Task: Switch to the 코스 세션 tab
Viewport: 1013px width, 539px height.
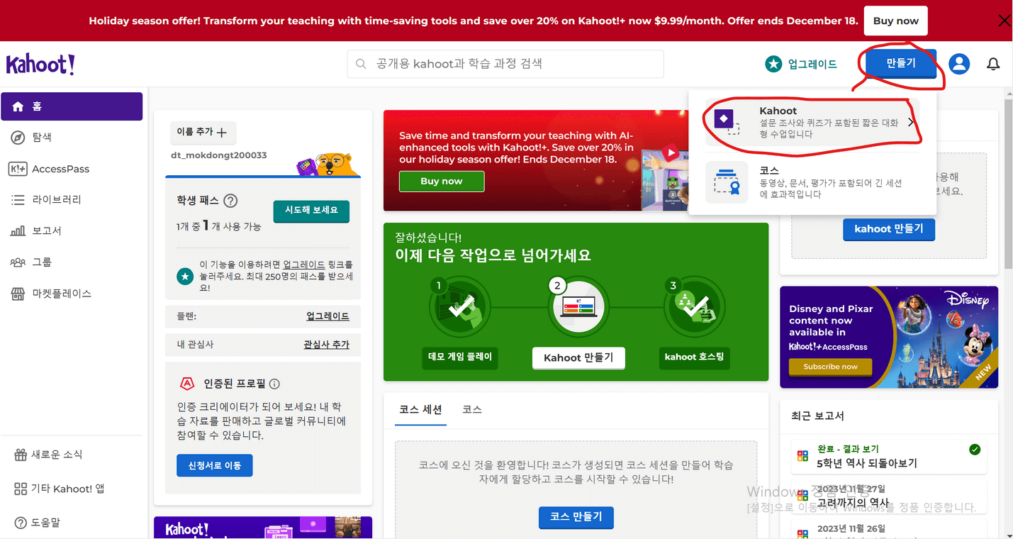Action: (420, 410)
